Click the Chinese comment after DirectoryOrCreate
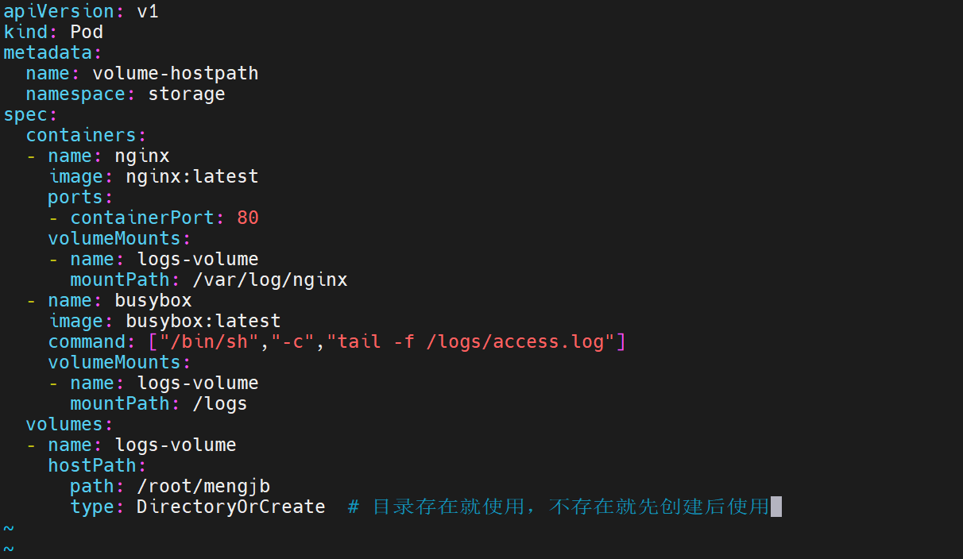 570,507
